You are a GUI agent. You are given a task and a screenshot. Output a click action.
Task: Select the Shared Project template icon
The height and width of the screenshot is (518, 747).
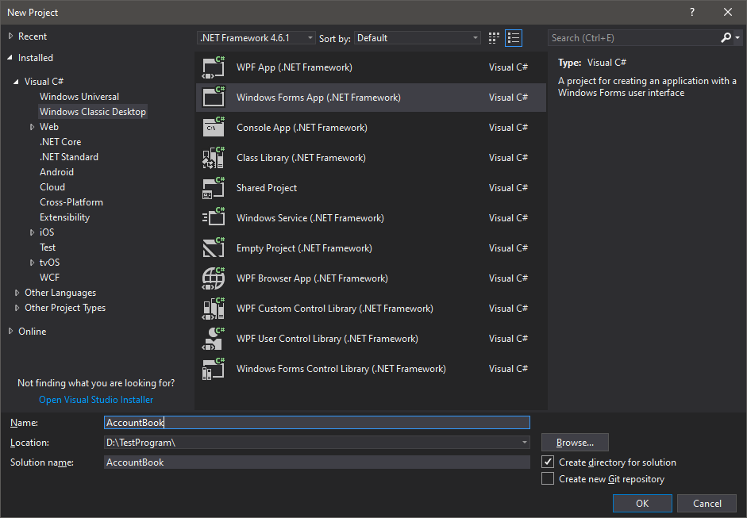click(214, 187)
